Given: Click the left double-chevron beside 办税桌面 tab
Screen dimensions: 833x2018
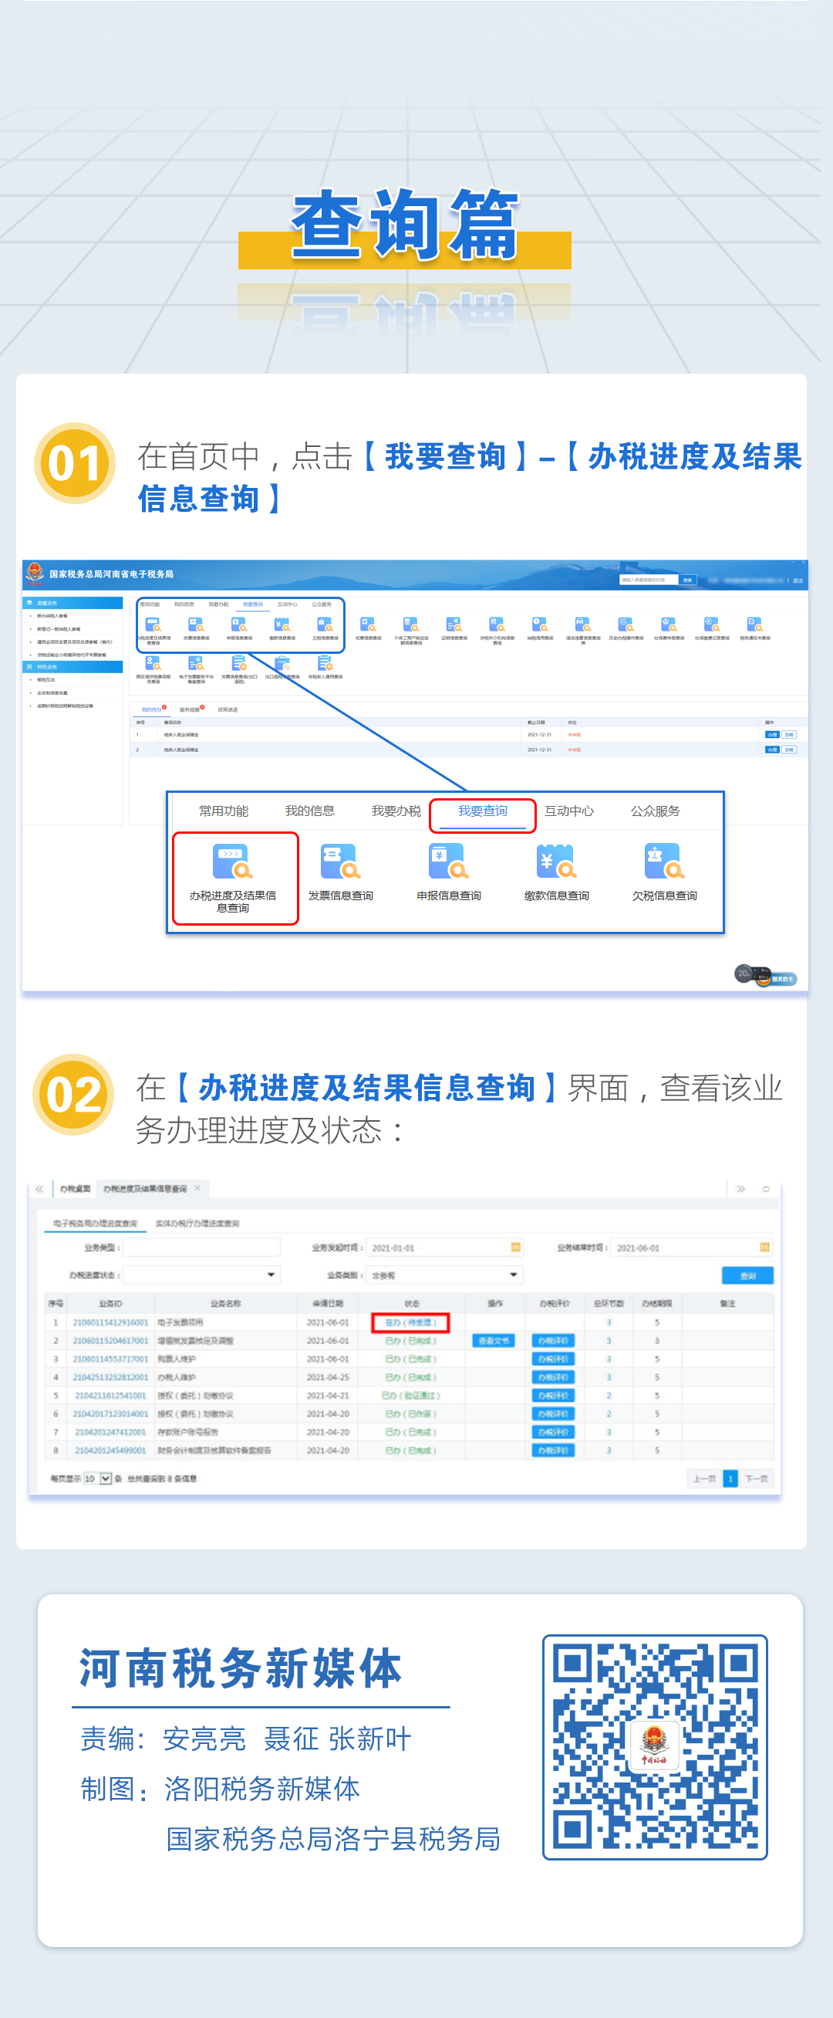Looking at the screenshot, I should pos(39,1188).
